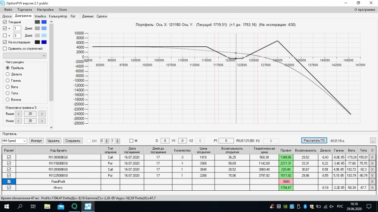Enable Сравнить со стратегией checkbox
Screen dimensions: 378x212
click(5, 49)
